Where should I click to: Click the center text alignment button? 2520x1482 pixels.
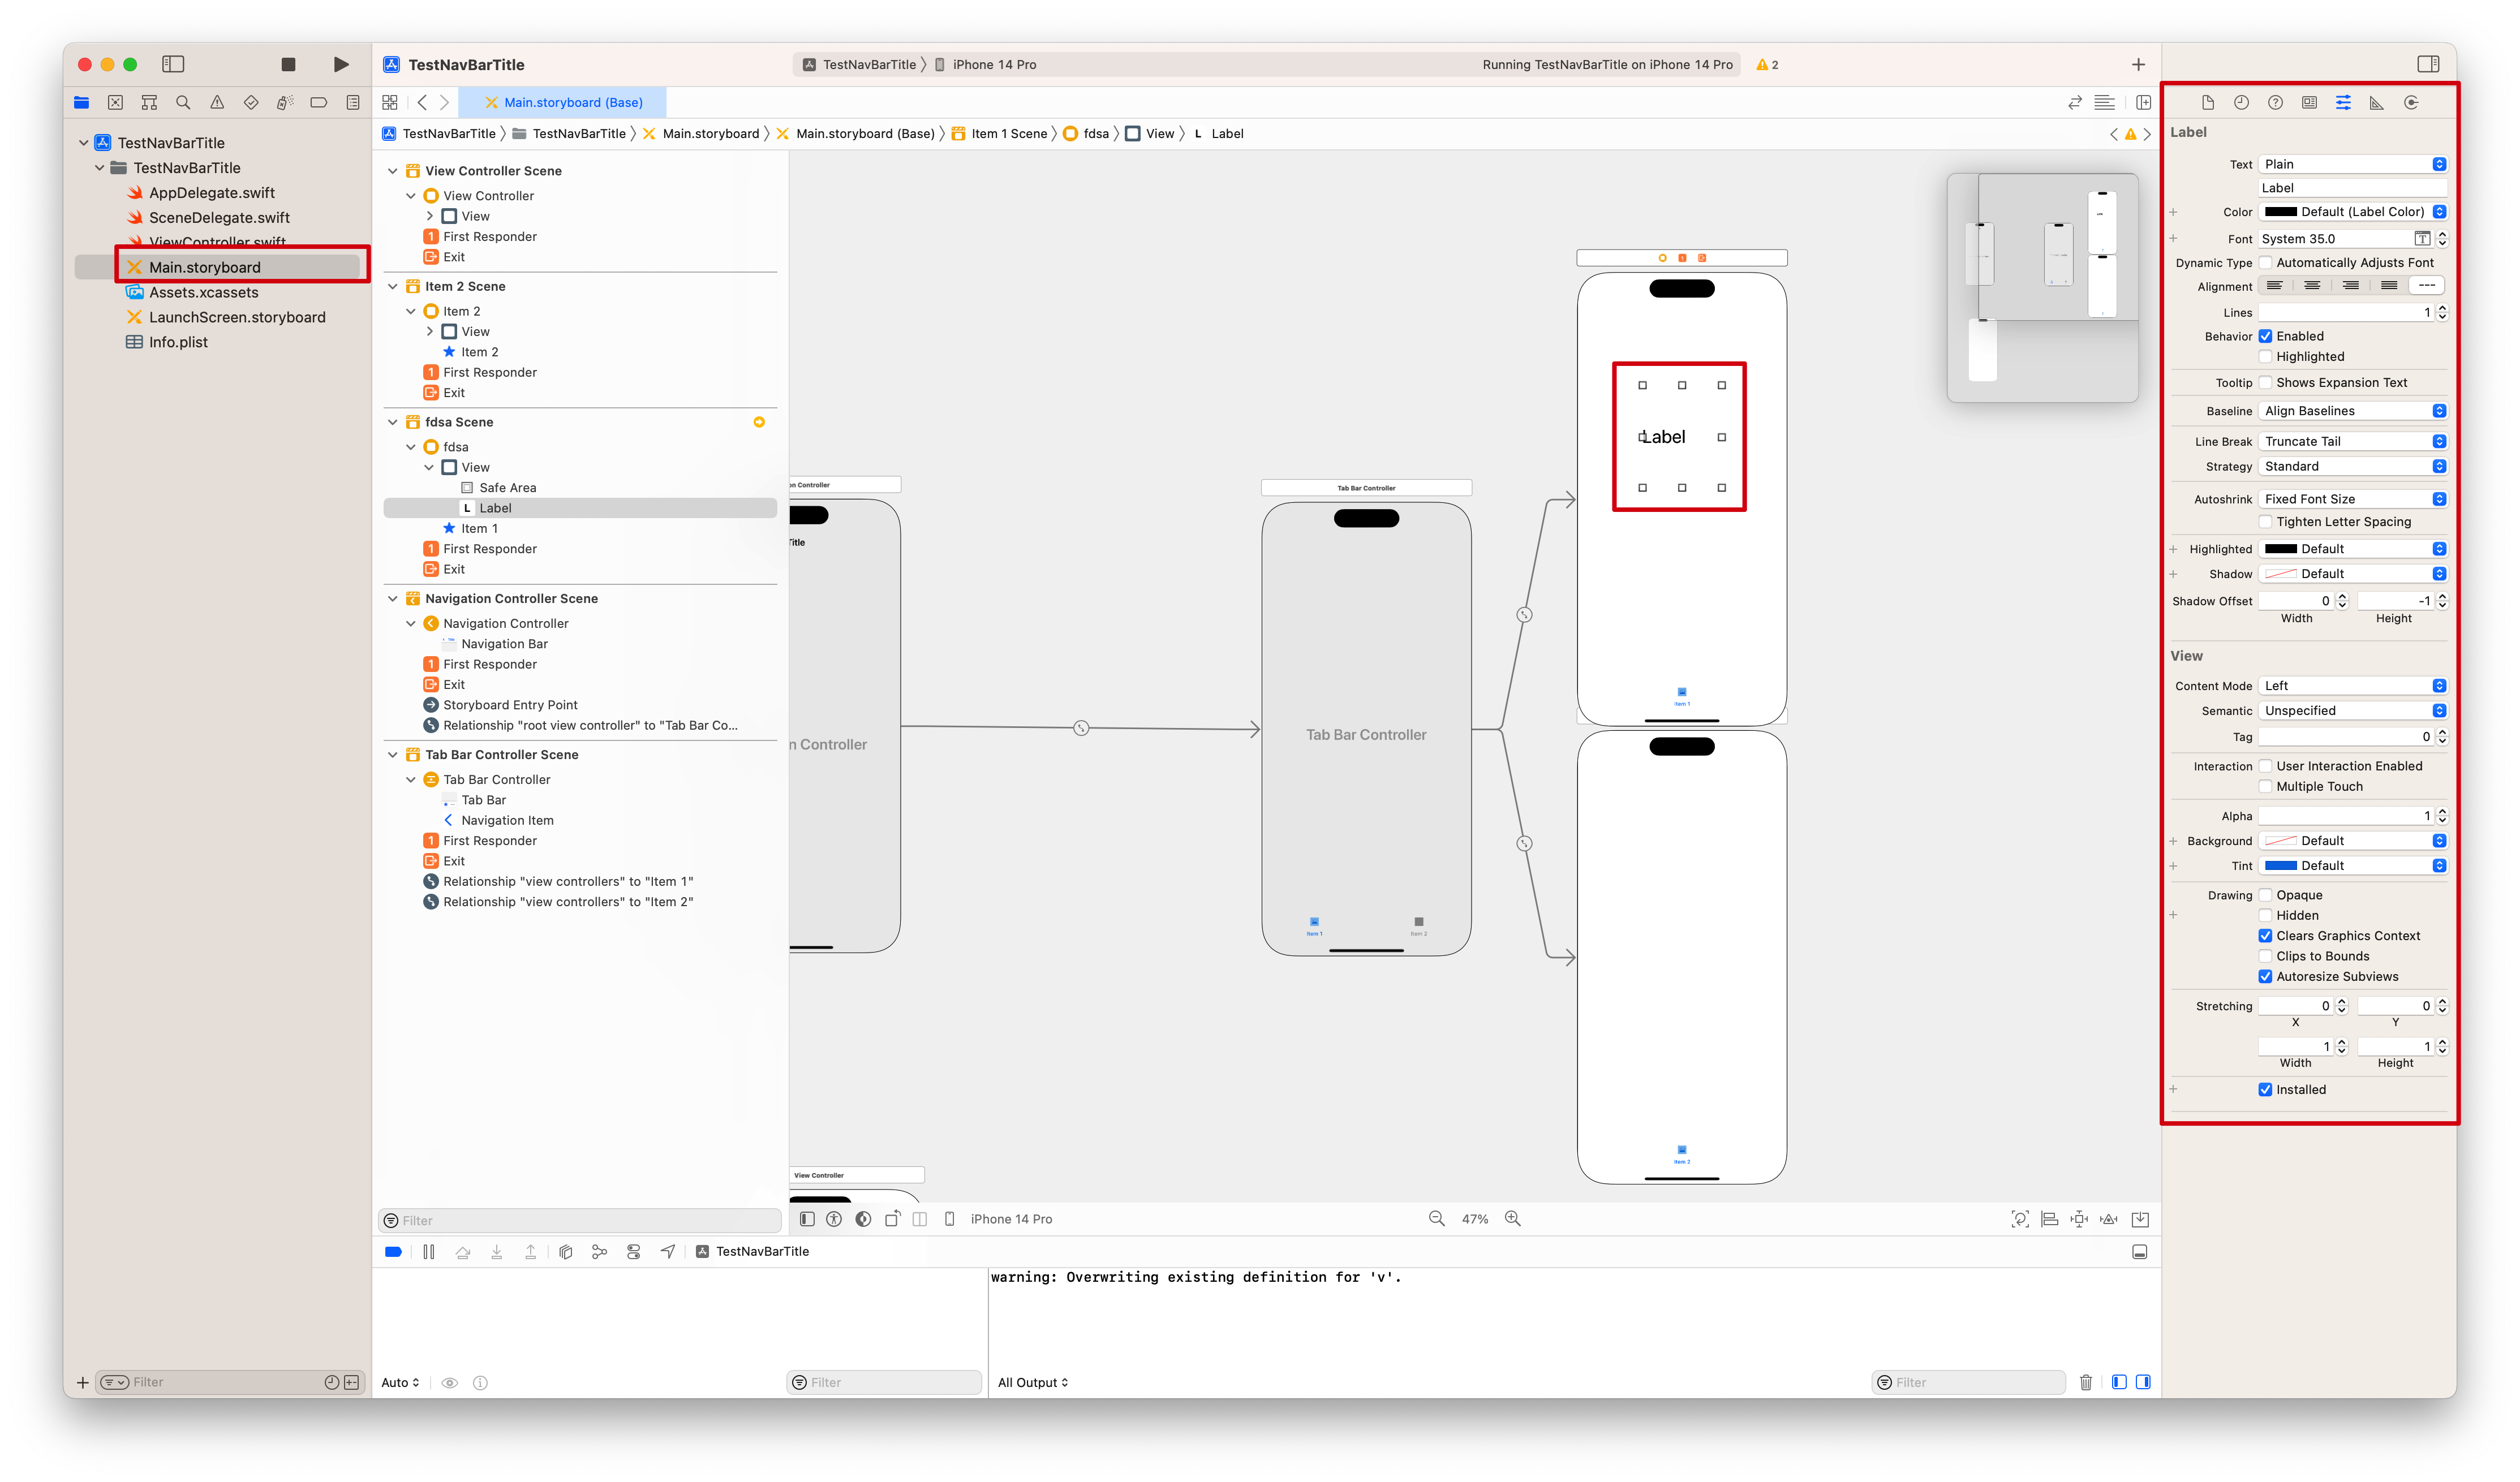tap(2312, 286)
